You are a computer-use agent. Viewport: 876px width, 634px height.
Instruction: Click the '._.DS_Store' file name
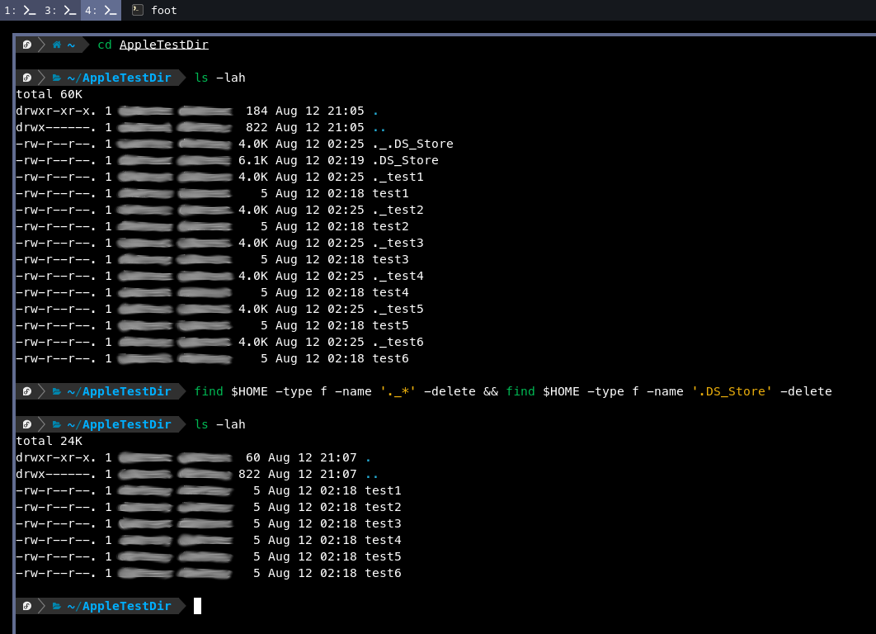click(x=413, y=144)
